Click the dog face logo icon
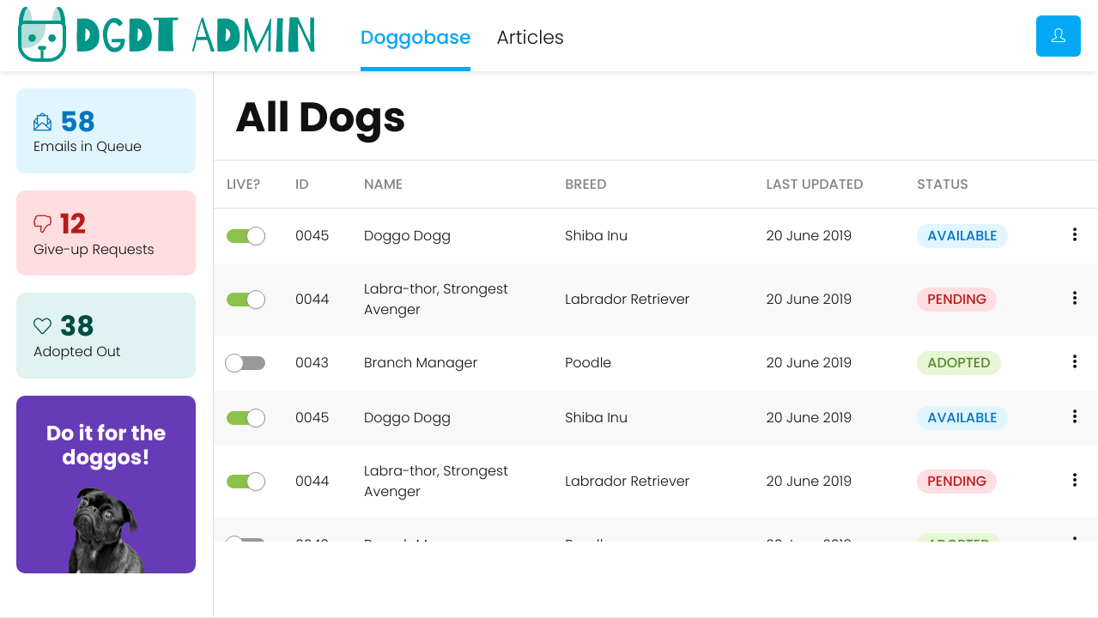 coord(42,35)
